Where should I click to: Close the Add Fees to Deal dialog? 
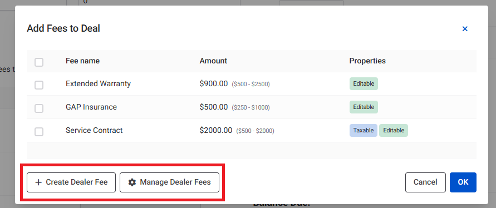pos(465,29)
